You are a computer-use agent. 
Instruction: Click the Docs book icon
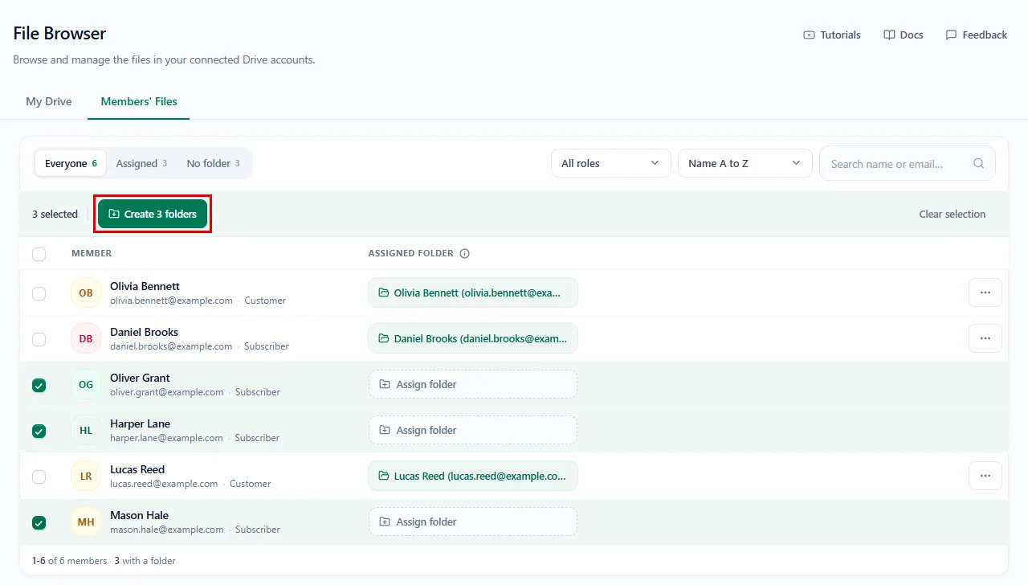889,35
